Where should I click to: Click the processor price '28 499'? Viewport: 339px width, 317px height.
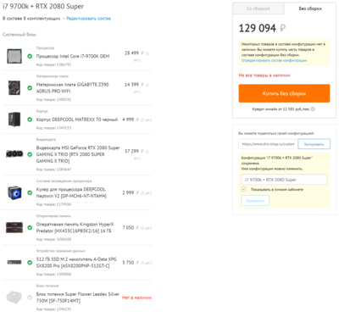pyautogui.click(x=131, y=53)
